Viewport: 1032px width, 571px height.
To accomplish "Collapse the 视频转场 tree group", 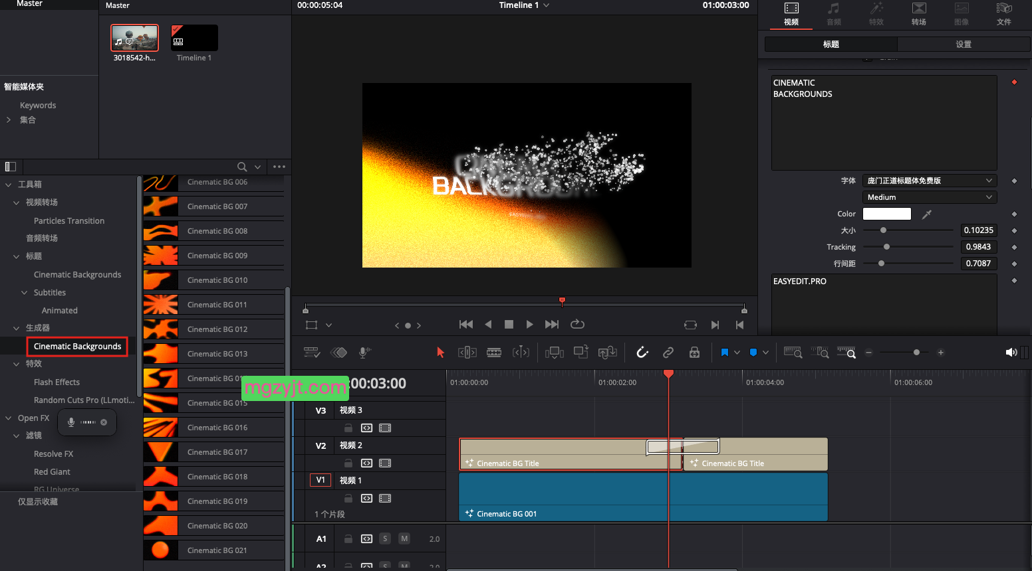I will click(x=17, y=203).
